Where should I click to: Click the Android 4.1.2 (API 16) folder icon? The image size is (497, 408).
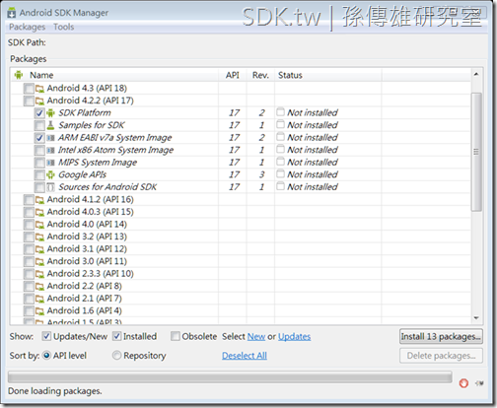point(39,200)
